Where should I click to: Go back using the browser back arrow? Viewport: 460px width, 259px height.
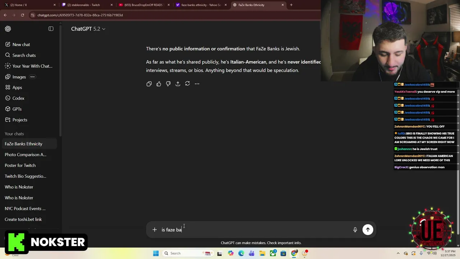[5, 15]
